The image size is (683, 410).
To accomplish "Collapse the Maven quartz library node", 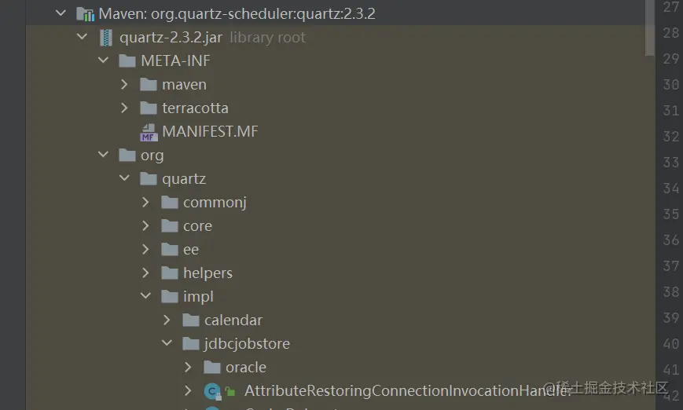I will [x=61, y=13].
